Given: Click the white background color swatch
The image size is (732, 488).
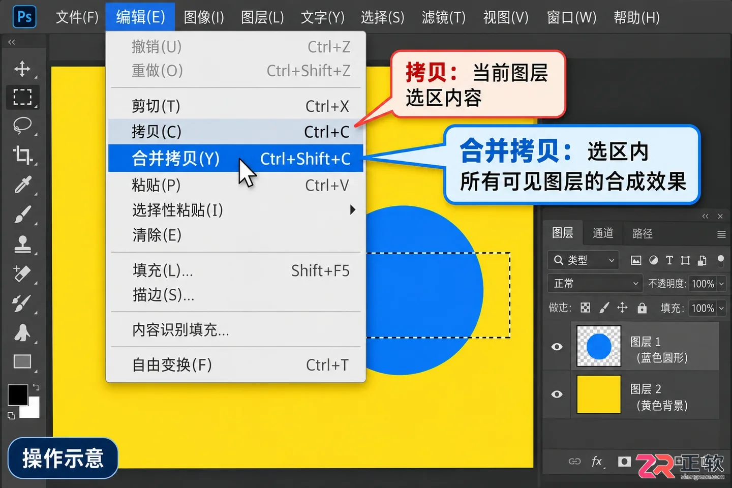Looking at the screenshot, I should [x=32, y=410].
